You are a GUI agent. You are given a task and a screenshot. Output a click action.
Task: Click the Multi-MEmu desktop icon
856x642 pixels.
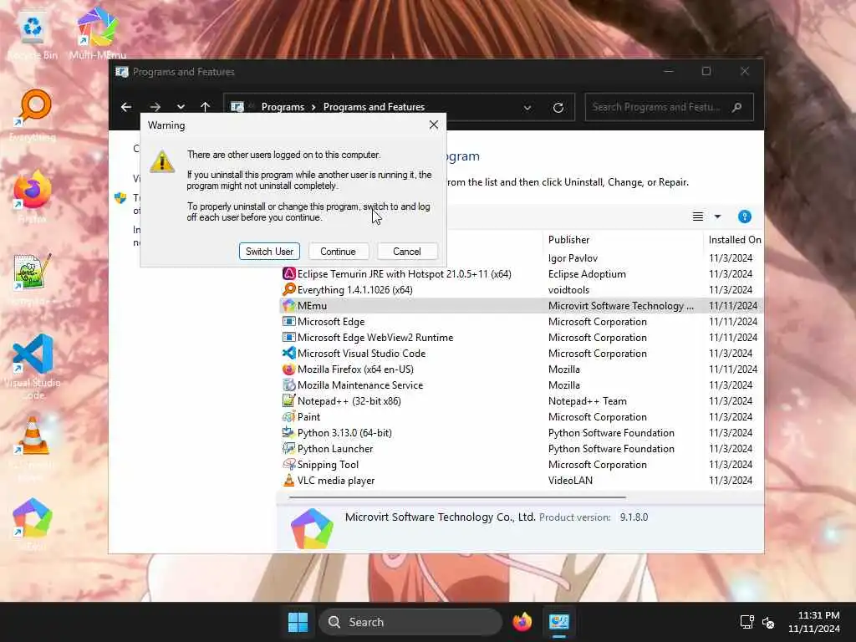97,33
